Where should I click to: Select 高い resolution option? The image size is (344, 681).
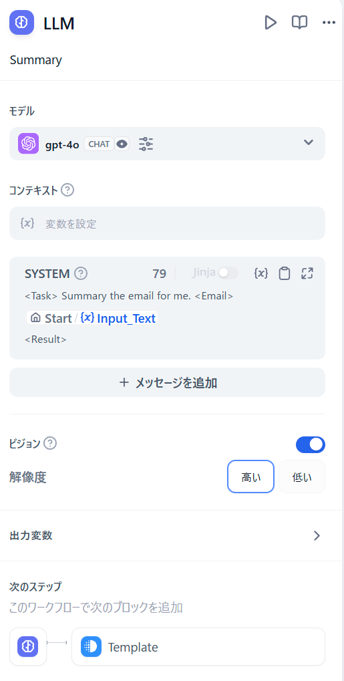(x=250, y=476)
